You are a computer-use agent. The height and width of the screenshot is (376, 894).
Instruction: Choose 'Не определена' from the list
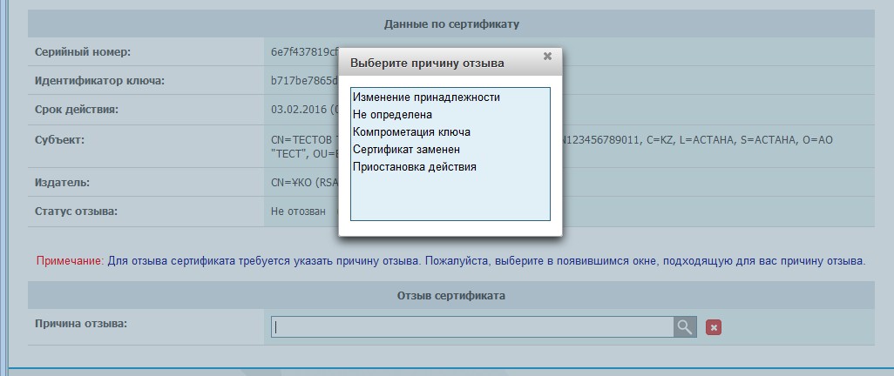point(392,115)
